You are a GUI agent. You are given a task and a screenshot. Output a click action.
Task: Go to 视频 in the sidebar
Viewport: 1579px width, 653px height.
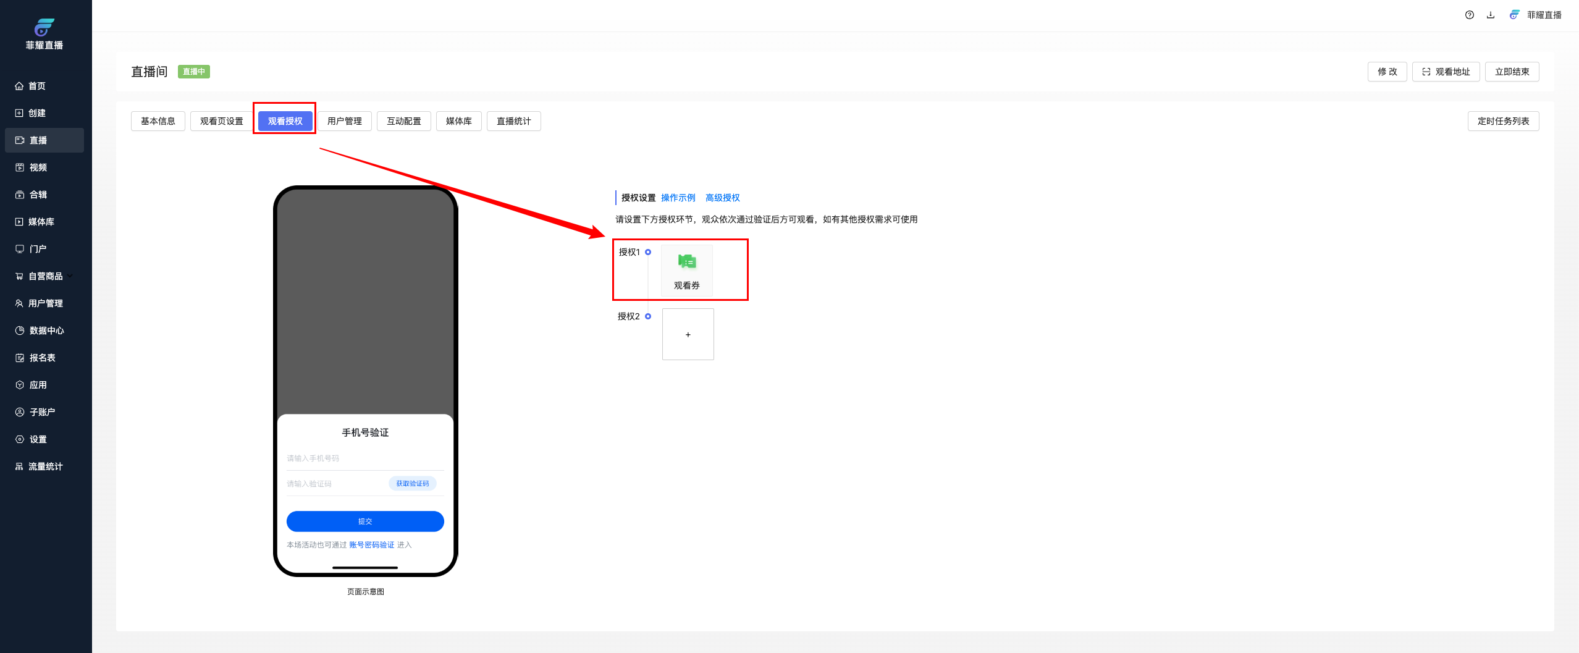38,167
